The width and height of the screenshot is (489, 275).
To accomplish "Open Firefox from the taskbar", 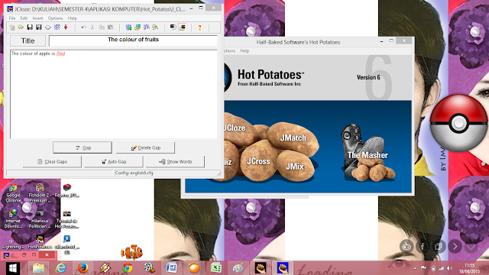I will pos(83,268).
